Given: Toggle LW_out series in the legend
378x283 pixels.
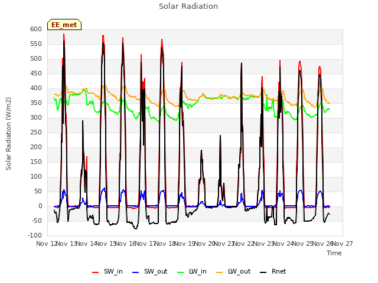Looking at the screenshot, I should 233,271.
